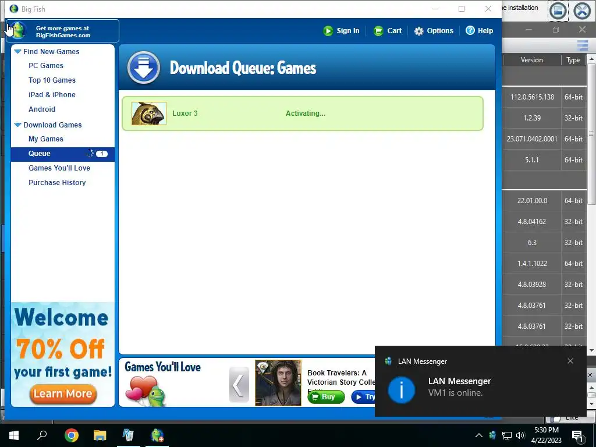596x447 pixels.
Task: Dismiss the LAN Messenger notification
Action: 570,361
